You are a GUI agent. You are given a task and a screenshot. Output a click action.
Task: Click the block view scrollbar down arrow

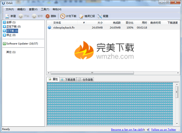(x=177, y=123)
